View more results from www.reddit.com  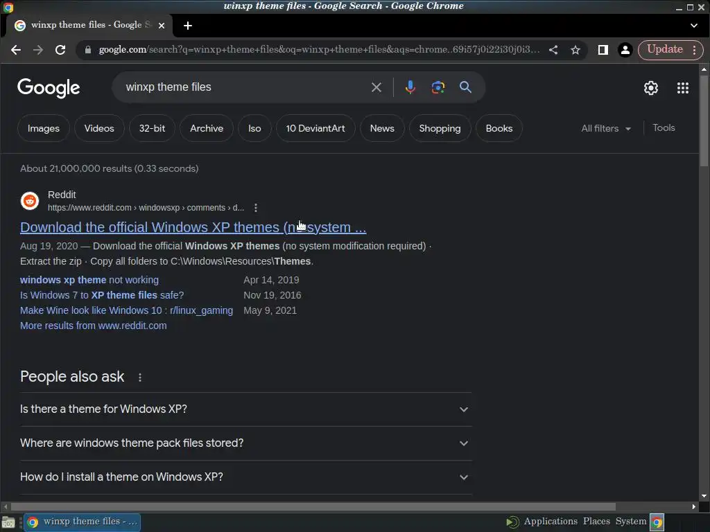94,326
